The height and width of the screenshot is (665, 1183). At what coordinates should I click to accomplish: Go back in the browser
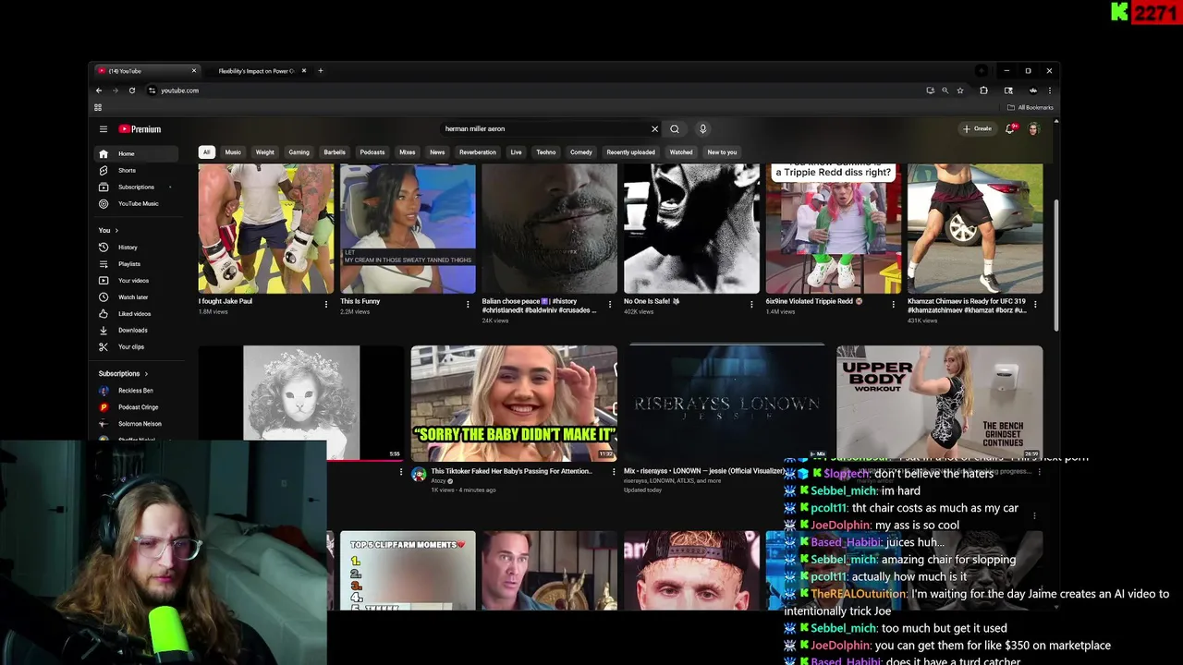(x=99, y=91)
